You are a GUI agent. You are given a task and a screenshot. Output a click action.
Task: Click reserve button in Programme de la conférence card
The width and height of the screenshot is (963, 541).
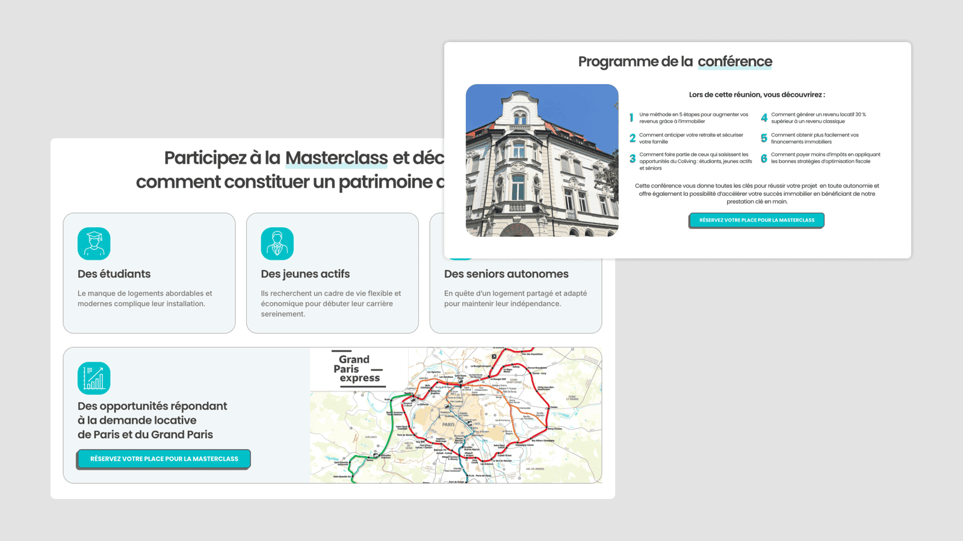pyautogui.click(x=757, y=221)
